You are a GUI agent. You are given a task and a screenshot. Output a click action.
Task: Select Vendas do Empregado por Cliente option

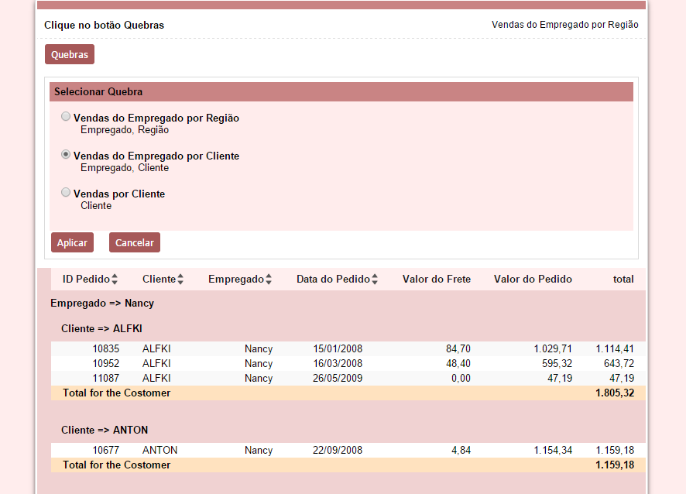(66, 155)
